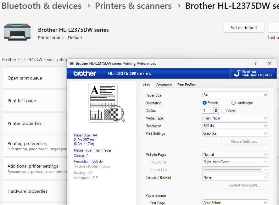This screenshot has height=205, width=279.
Task: Click the Manual Settings button
Action: [x=244, y=141]
